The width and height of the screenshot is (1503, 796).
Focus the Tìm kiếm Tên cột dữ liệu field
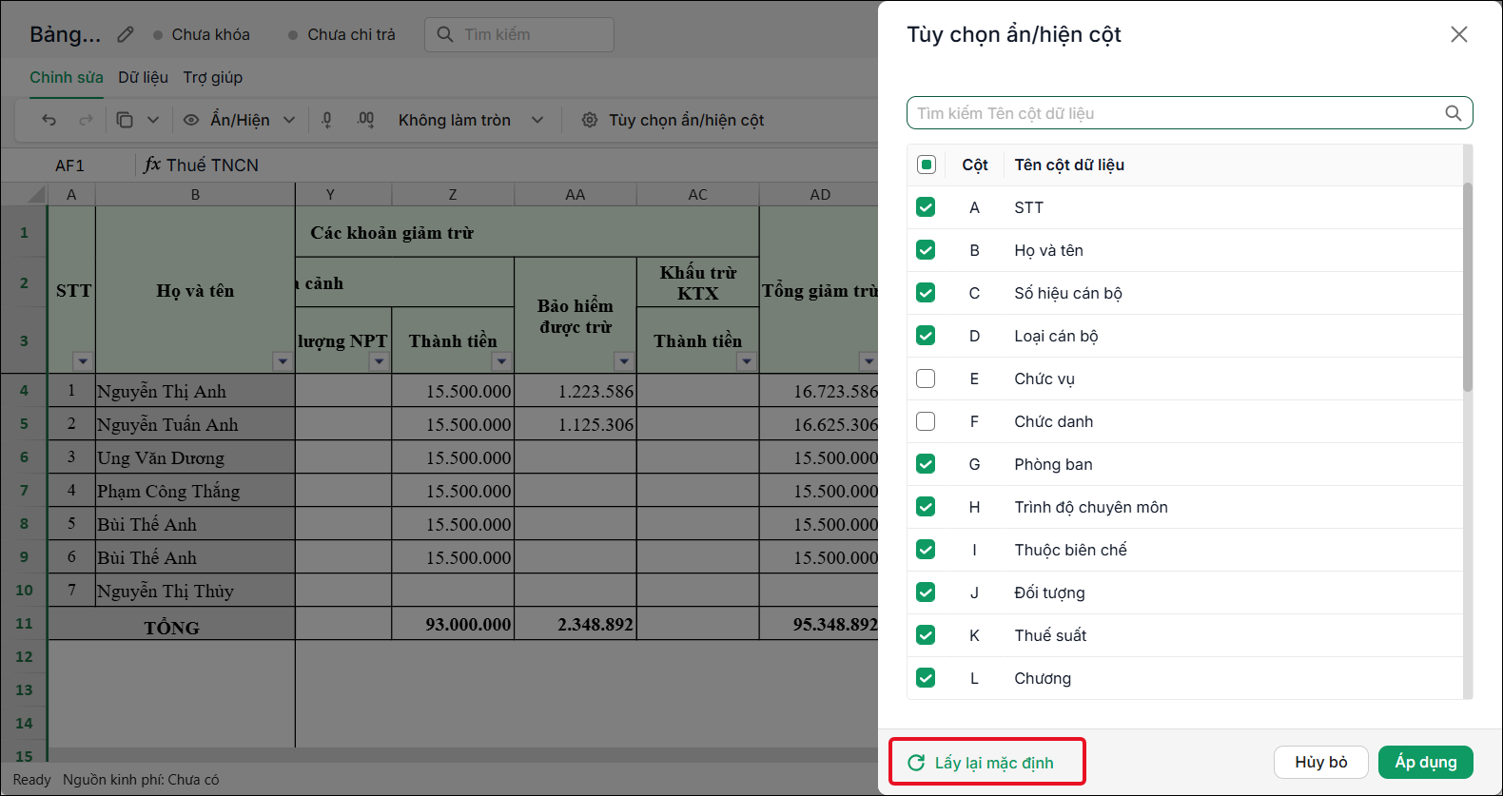tap(1190, 113)
